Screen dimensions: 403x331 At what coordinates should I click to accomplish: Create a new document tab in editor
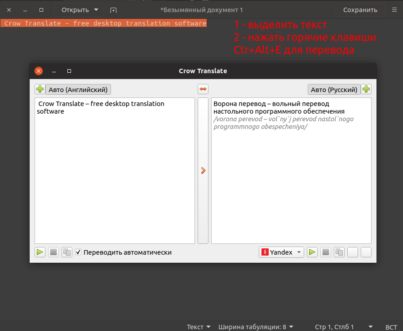pyautogui.click(x=113, y=10)
